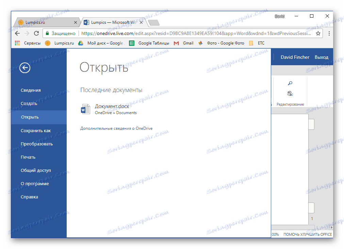Go back using the circled arrow in sidebar
This screenshot has width=344, height=249.
coord(25,68)
